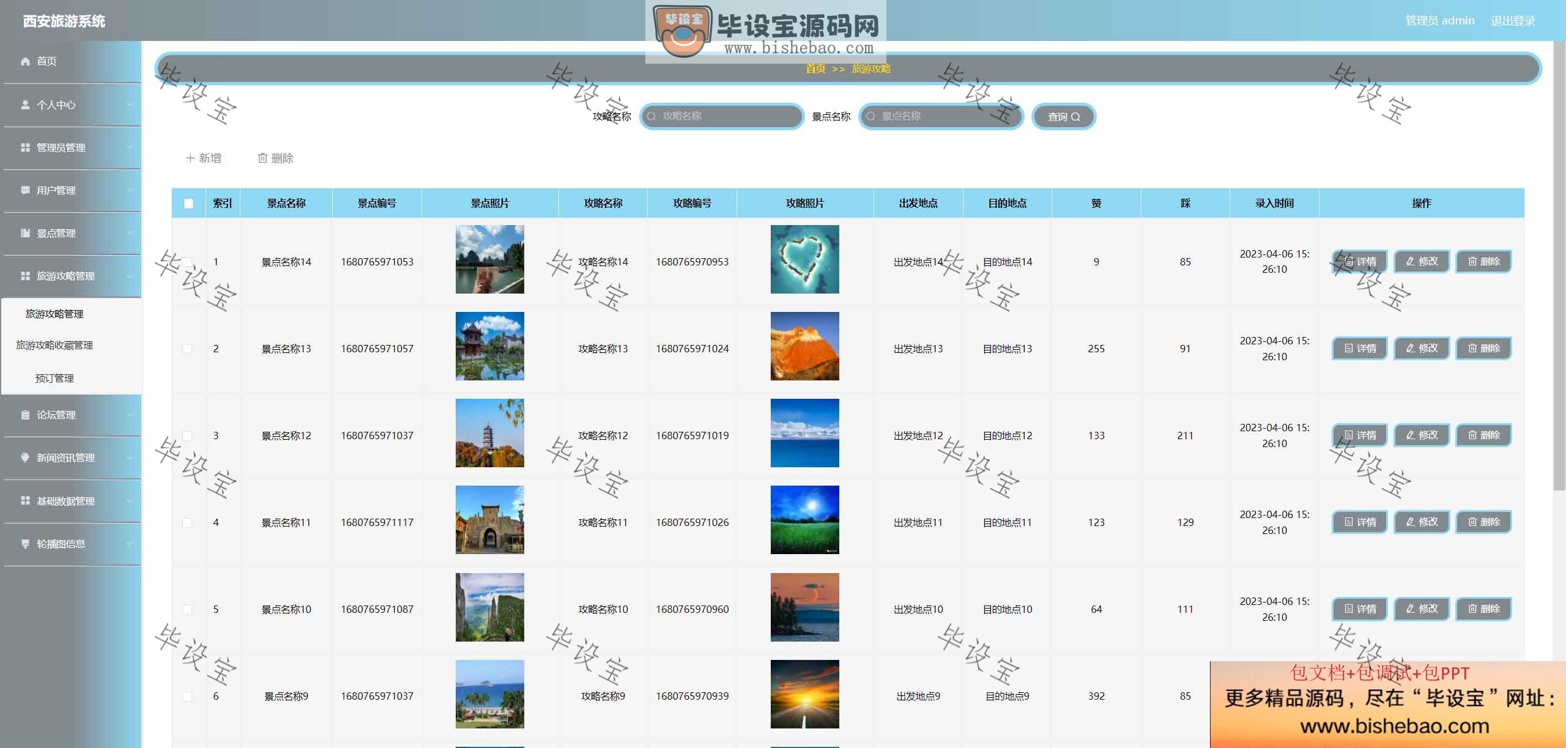Expand the 用户管理 menu chevron
Screen dimensions: 1566x748
(x=129, y=190)
